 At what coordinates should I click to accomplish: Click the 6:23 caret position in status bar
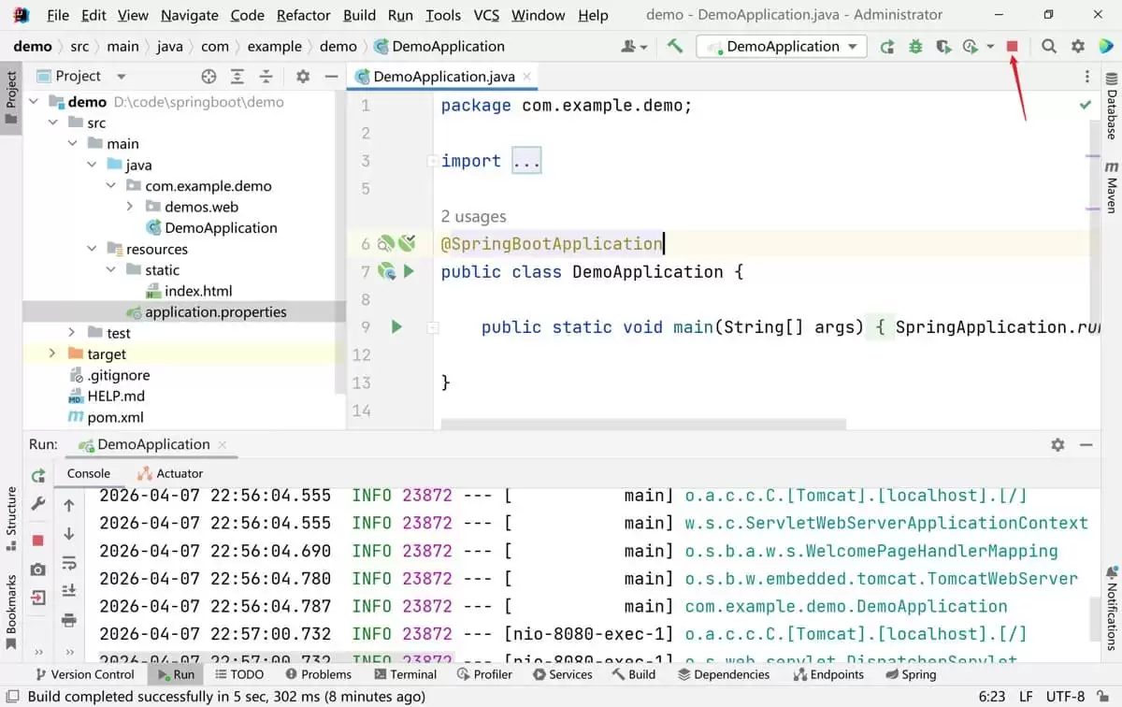991,697
